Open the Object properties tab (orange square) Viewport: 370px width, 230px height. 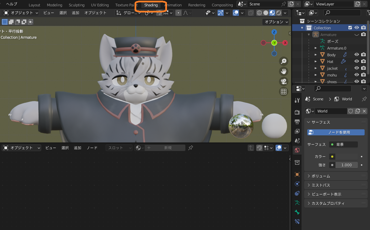pyautogui.click(x=297, y=174)
